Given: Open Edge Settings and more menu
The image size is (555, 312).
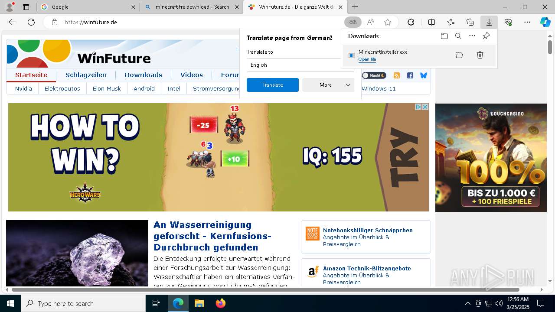Looking at the screenshot, I should click(x=527, y=22).
